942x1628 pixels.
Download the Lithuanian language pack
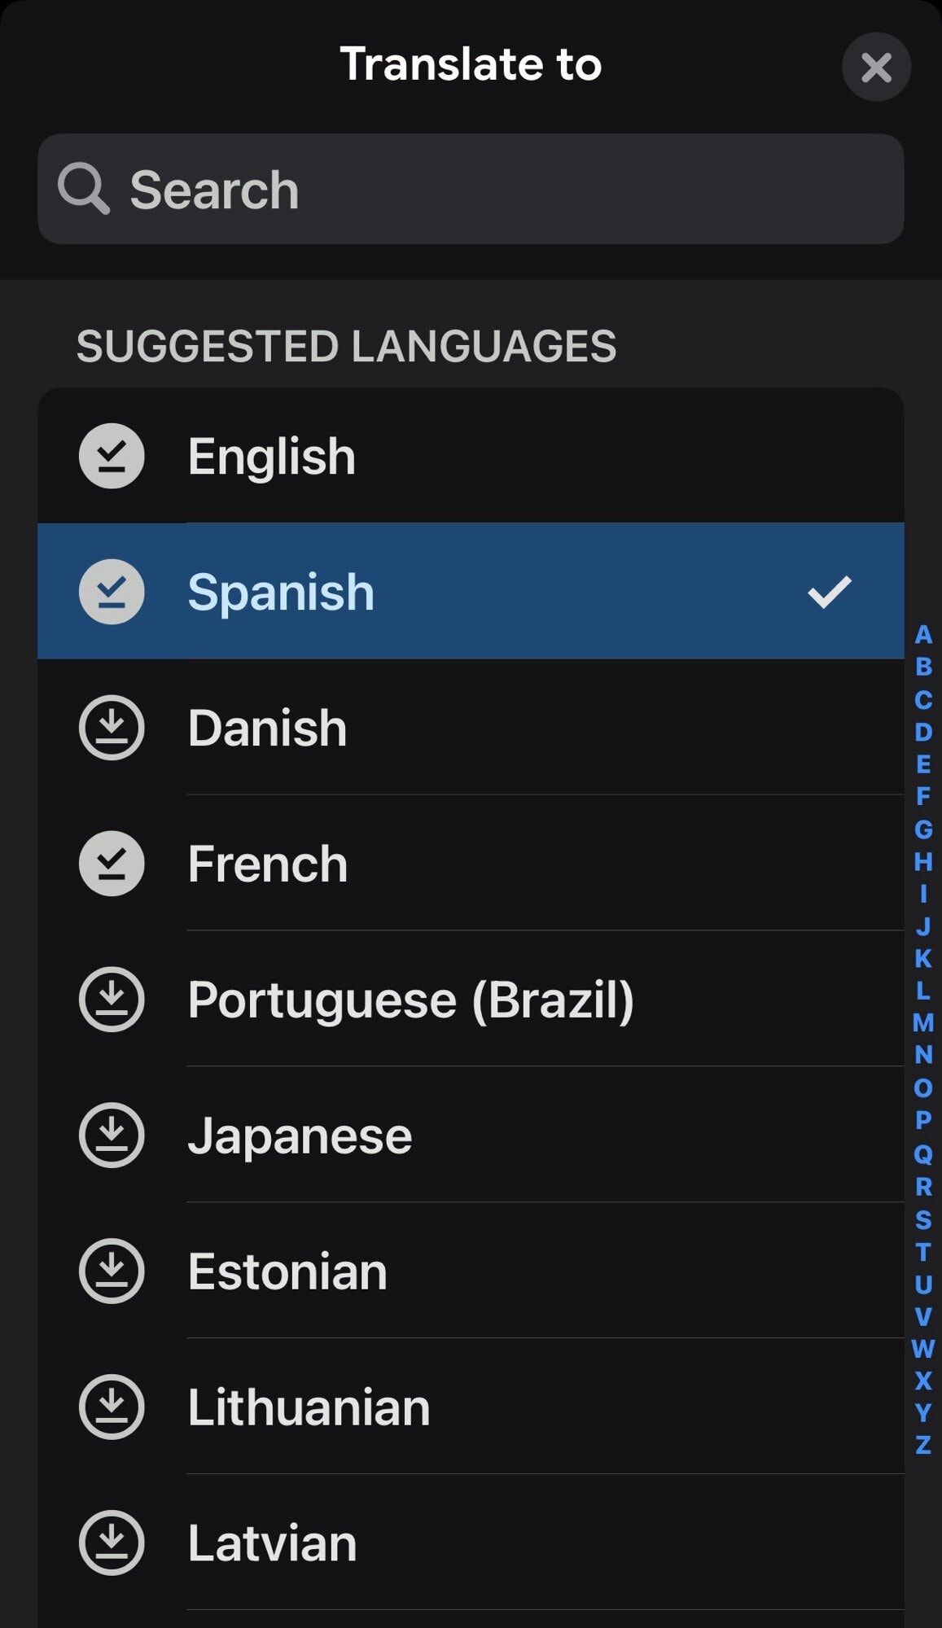tap(112, 1407)
